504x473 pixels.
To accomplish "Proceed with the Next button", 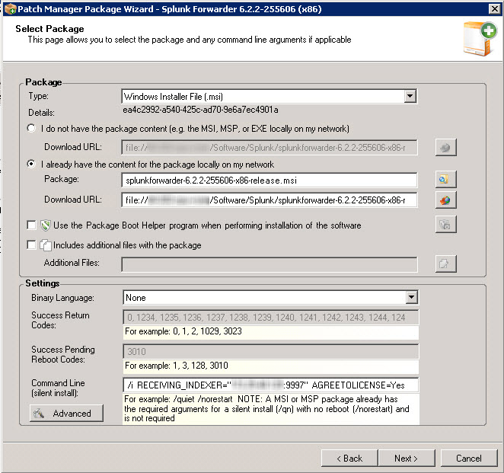I will coord(407,458).
